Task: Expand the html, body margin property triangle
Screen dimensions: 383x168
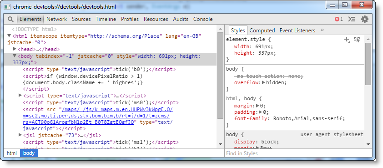Action: pyautogui.click(x=257, y=106)
